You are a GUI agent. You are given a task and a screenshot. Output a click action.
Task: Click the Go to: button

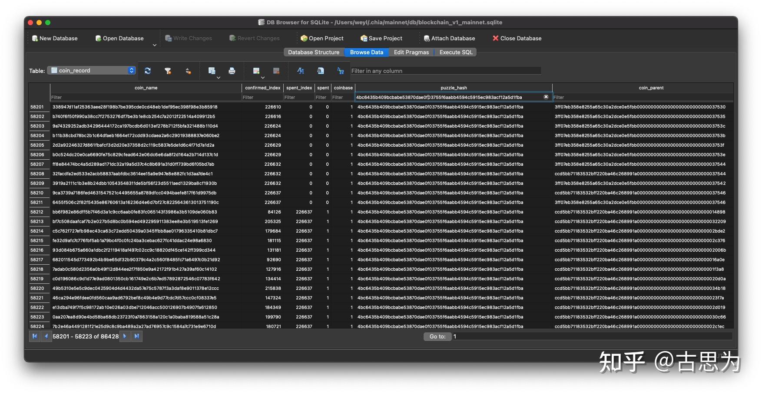(x=437, y=336)
